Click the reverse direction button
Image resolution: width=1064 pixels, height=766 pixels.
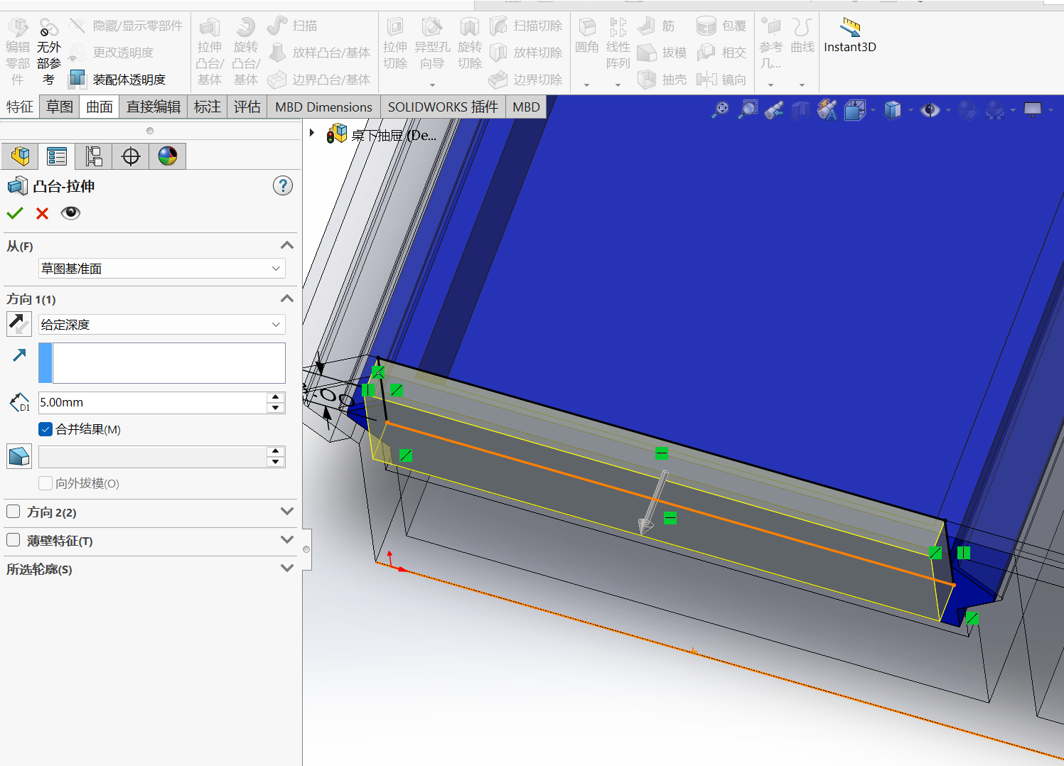click(x=19, y=324)
